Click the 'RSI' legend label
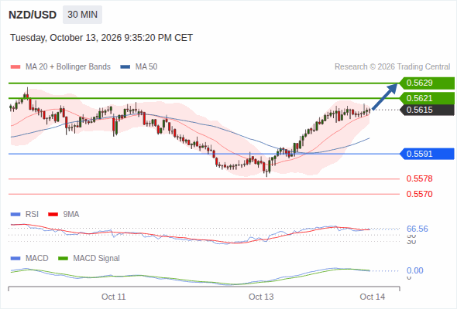Image resolution: width=457 pixels, height=309 pixels. (32, 215)
